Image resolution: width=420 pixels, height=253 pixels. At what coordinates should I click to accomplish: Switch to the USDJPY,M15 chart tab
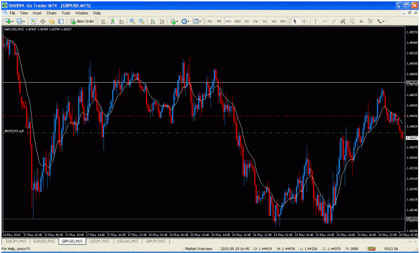click(99, 241)
